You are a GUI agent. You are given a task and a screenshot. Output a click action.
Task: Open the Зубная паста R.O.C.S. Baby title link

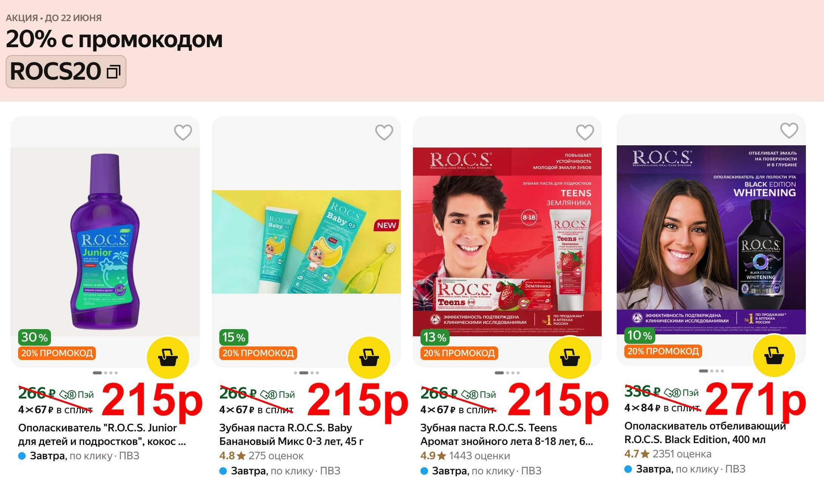(291, 434)
